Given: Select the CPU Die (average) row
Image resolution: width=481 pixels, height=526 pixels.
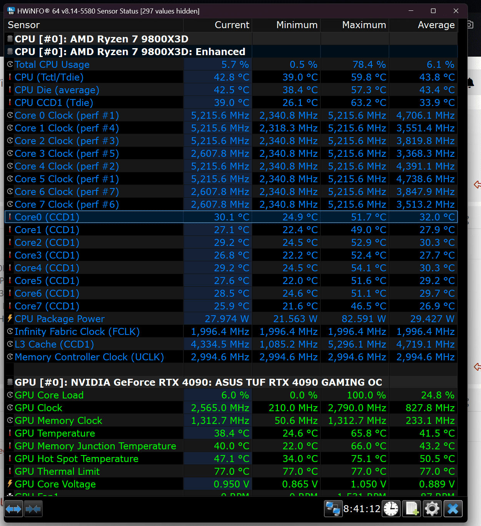Looking at the screenshot, I should click(x=231, y=90).
